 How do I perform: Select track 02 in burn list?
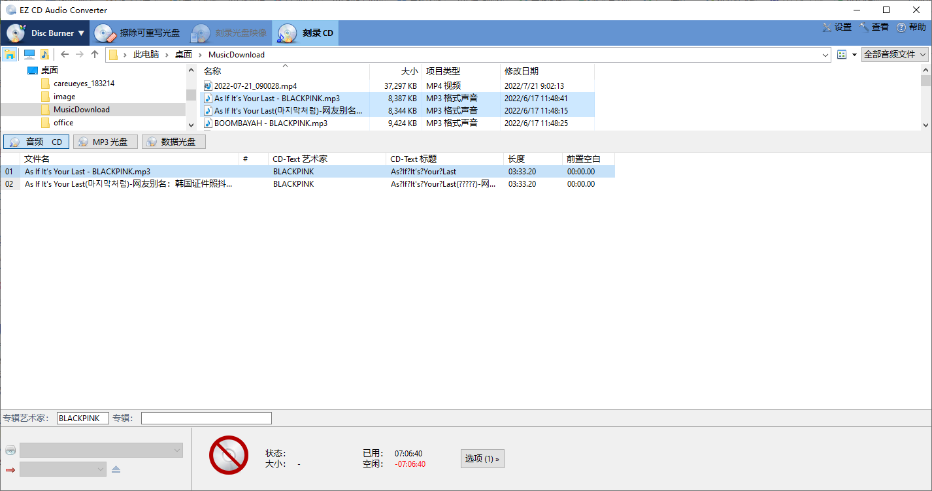[308, 184]
